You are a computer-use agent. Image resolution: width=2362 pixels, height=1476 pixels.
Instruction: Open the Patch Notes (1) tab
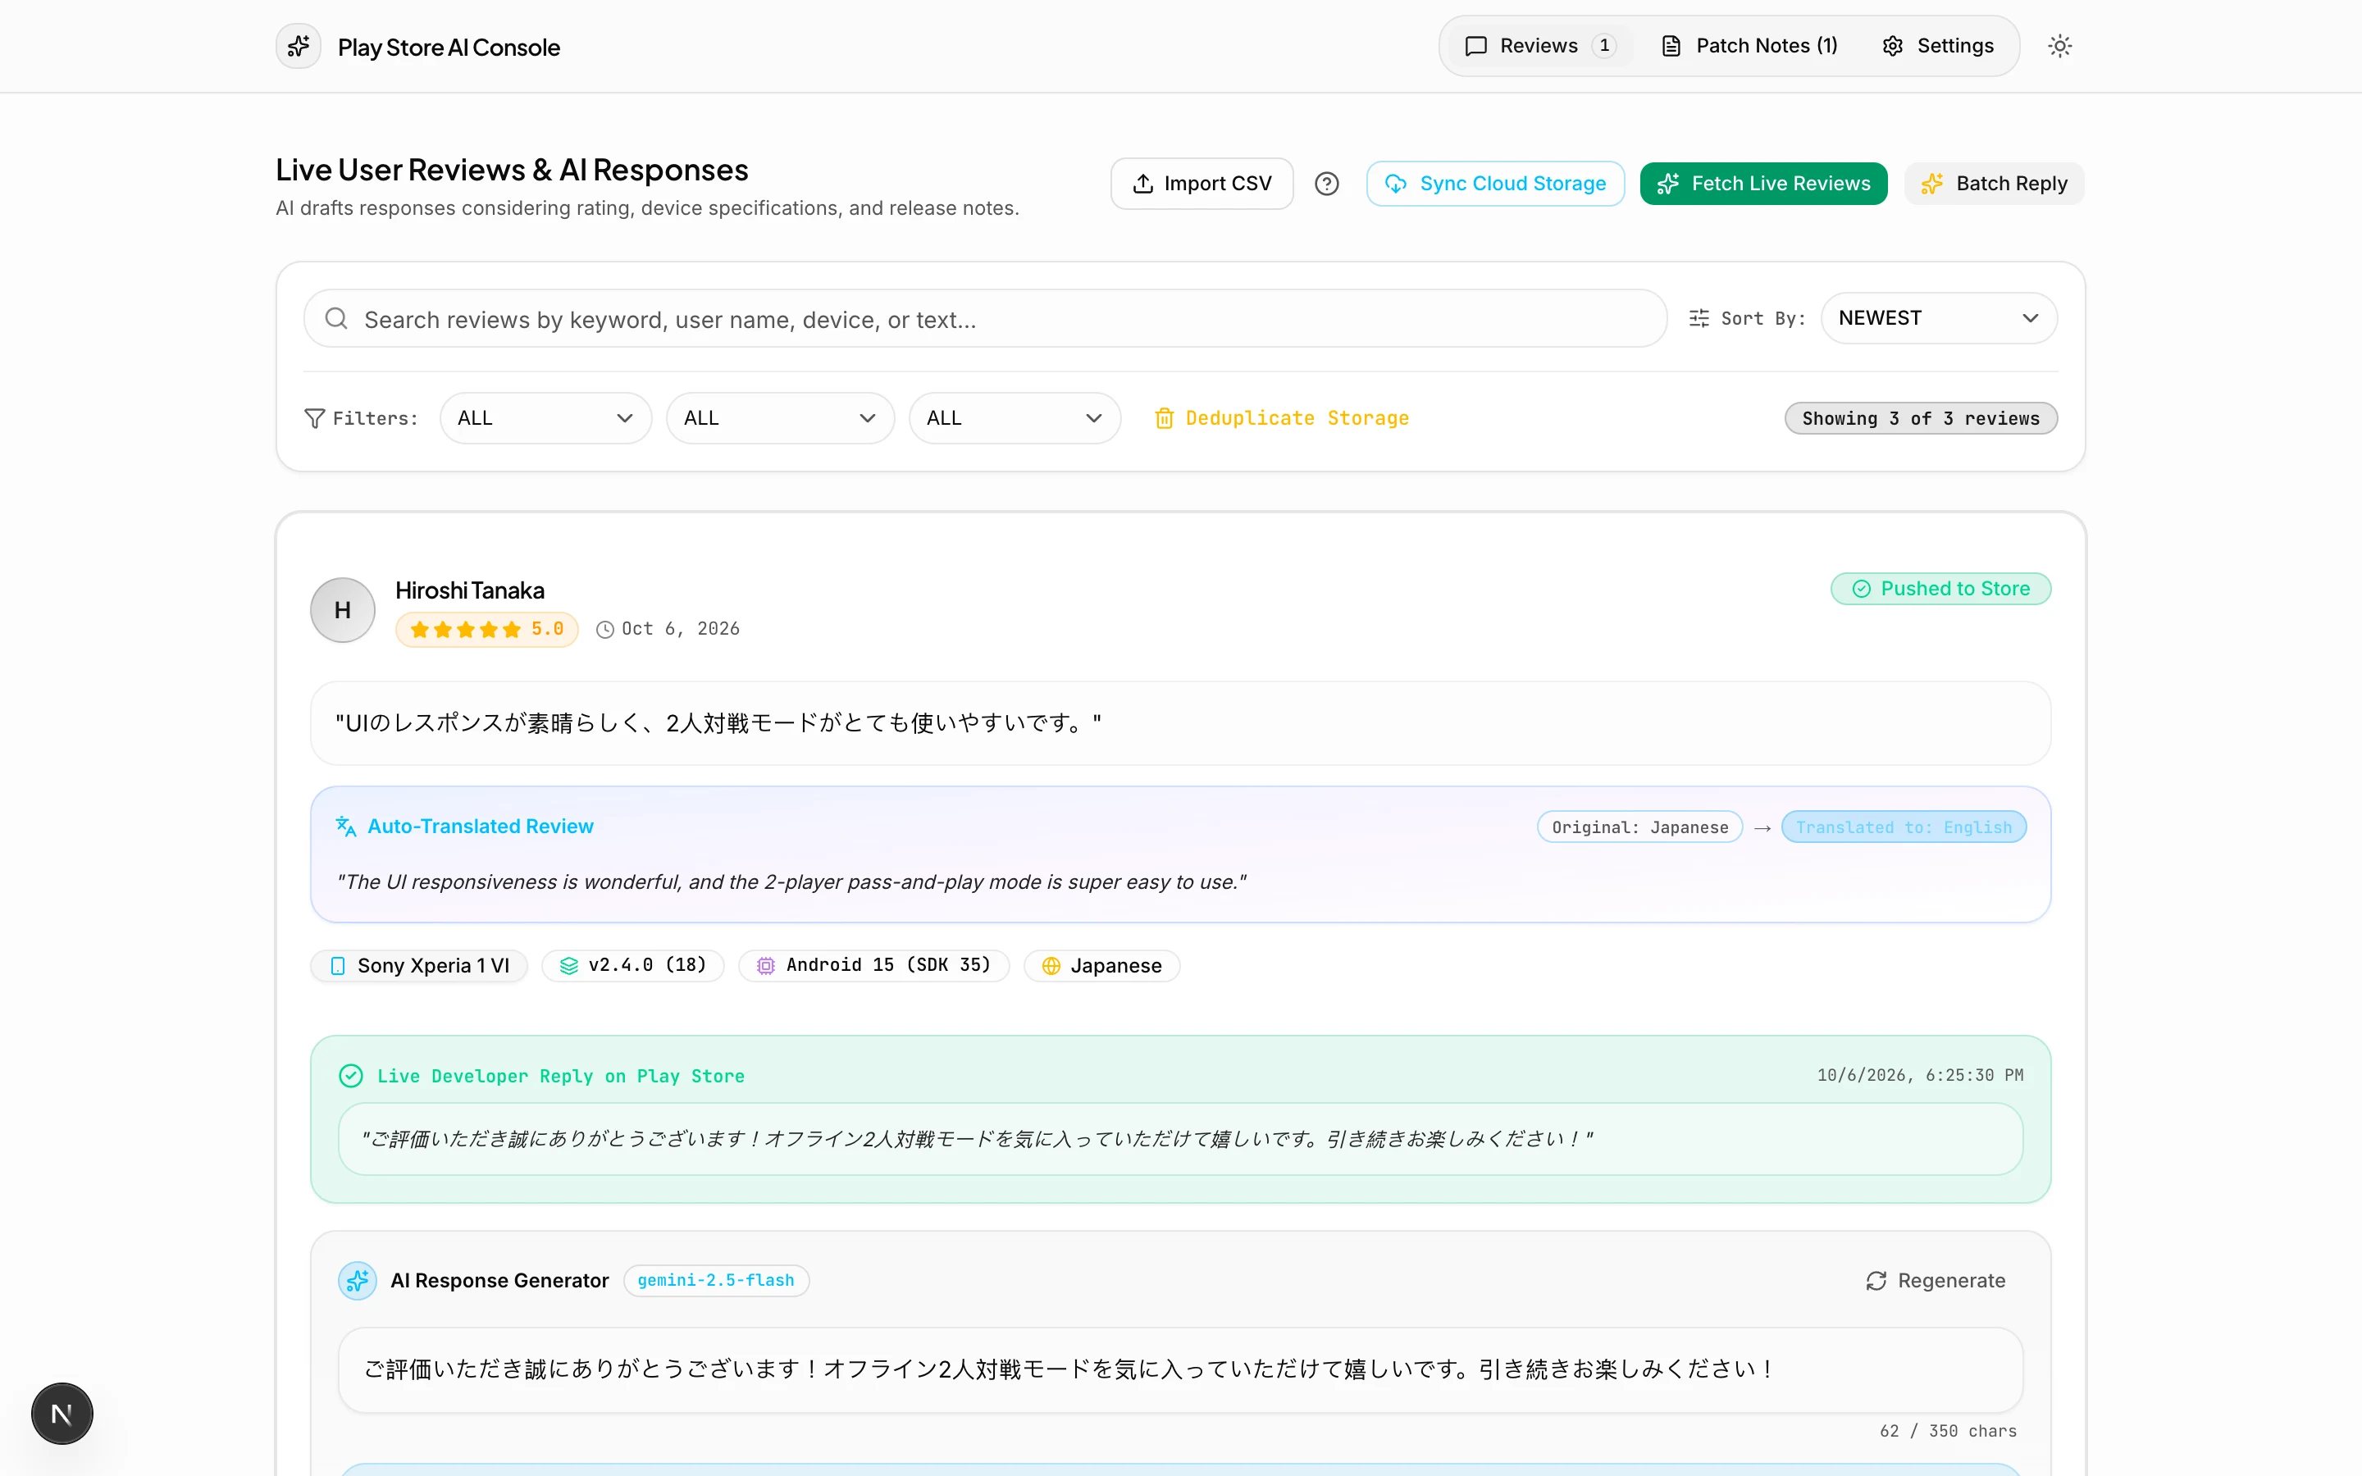coord(1749,46)
